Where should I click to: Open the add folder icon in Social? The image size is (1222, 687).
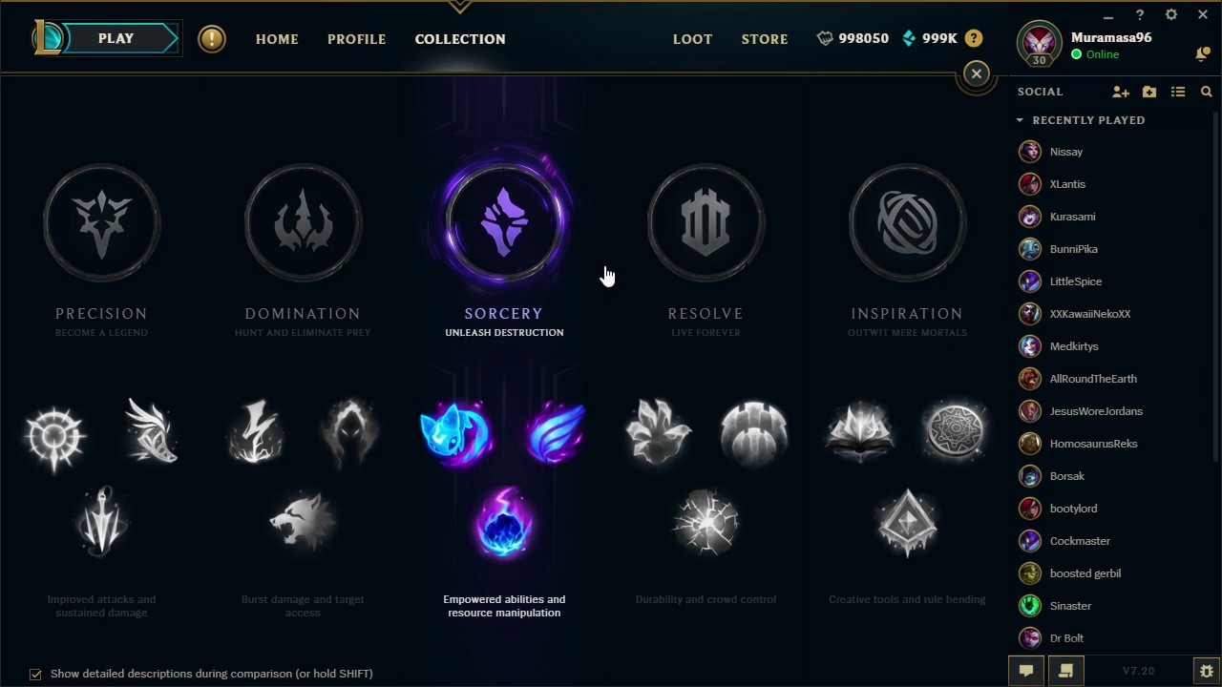point(1149,92)
